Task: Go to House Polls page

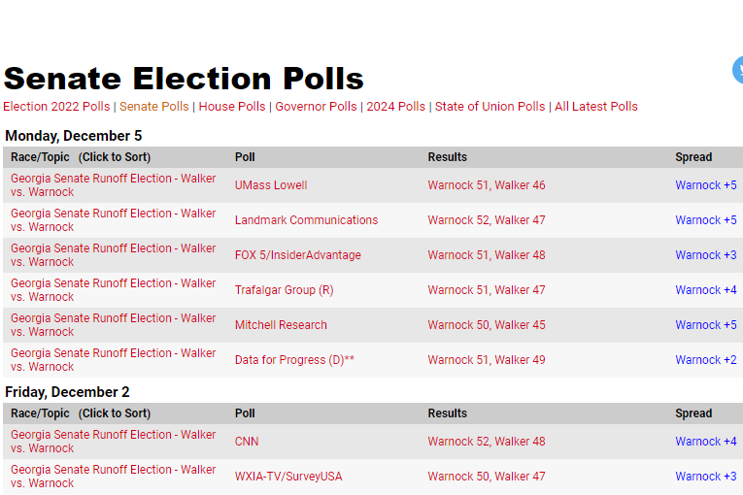Action: click(x=231, y=107)
